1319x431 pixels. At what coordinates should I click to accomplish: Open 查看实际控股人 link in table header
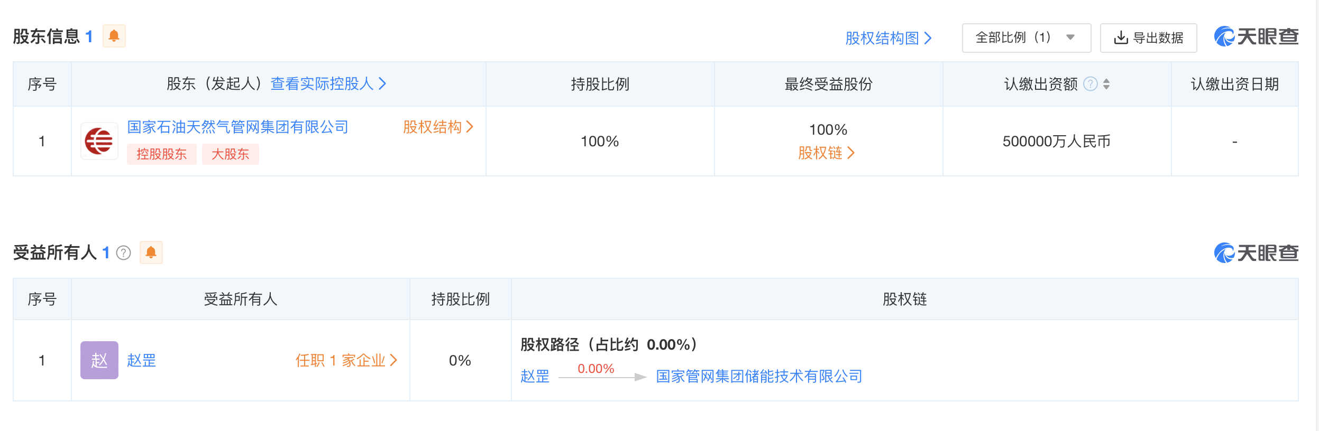(x=328, y=83)
